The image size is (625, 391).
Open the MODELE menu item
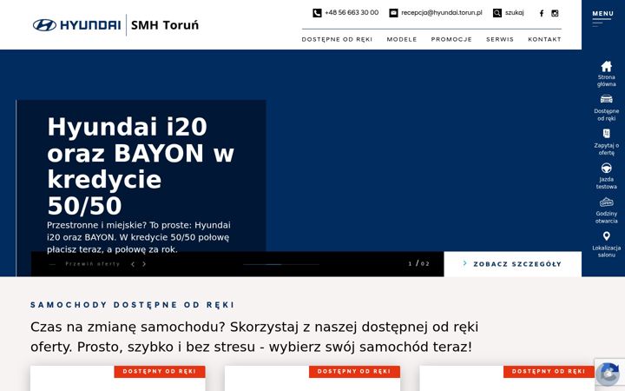point(402,39)
